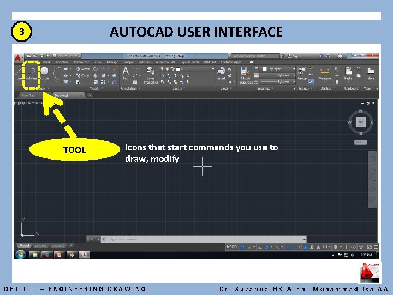
Task: Select the Text annotation tool
Action: pyautogui.click(x=126, y=73)
